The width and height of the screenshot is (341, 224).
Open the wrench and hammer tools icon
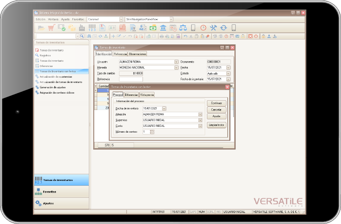pos(213,28)
